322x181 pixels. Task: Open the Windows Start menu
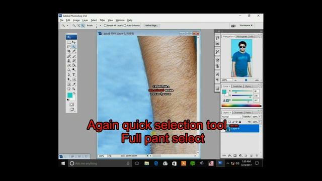(x=63, y=163)
